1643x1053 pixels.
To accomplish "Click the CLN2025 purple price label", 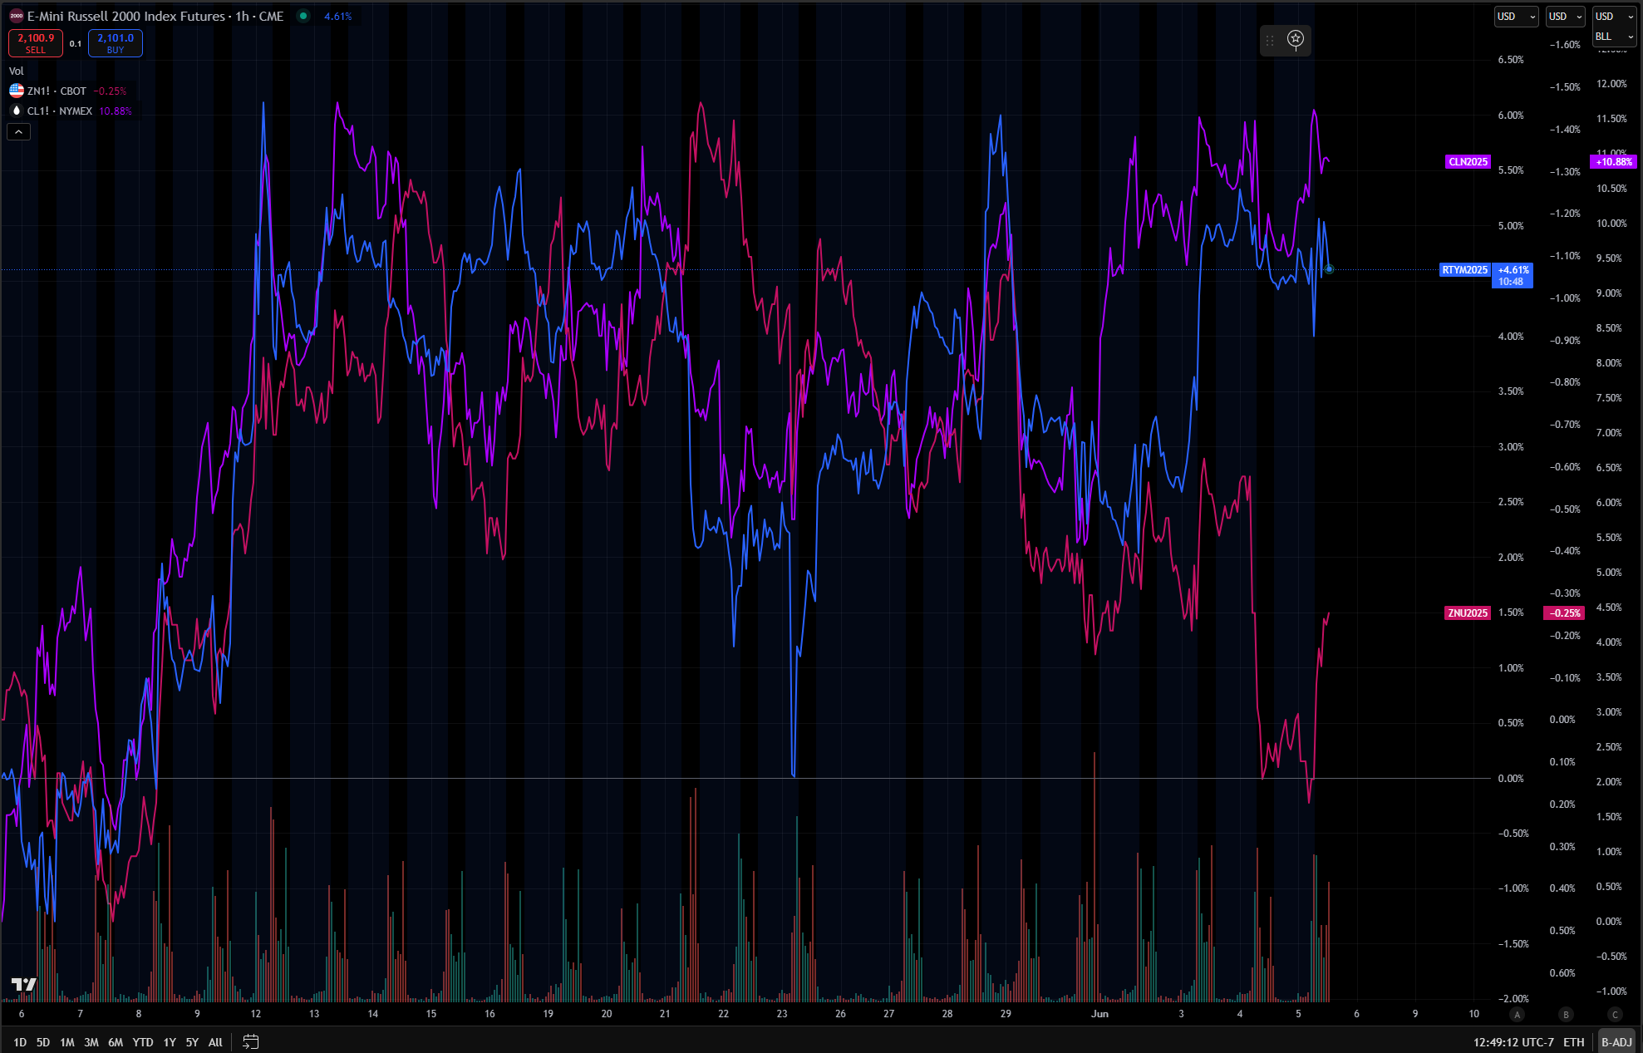I will click(x=1468, y=162).
